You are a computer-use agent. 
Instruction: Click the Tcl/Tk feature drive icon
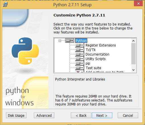pos(79,50)
